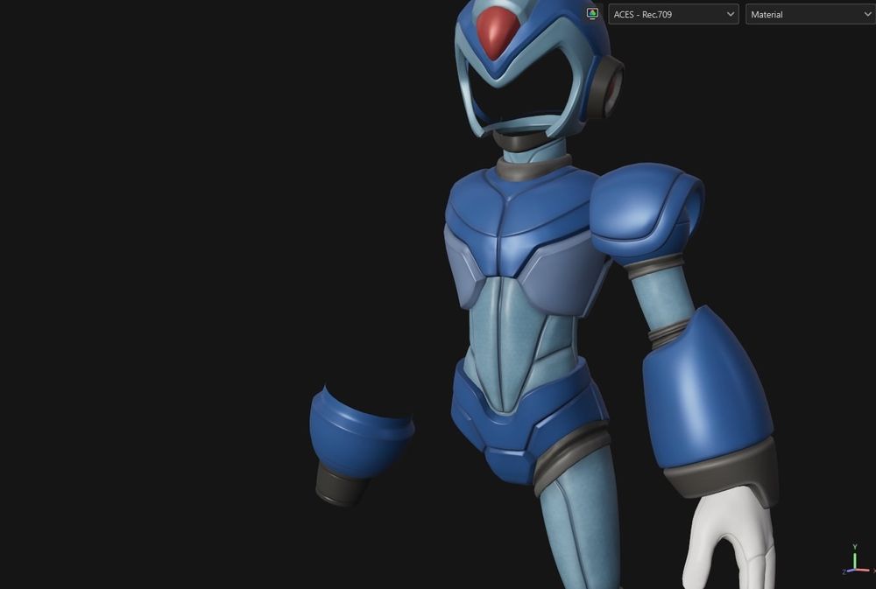876x589 pixels.
Task: Click the XYZ axis gizmo in the viewport
Action: pos(858,560)
